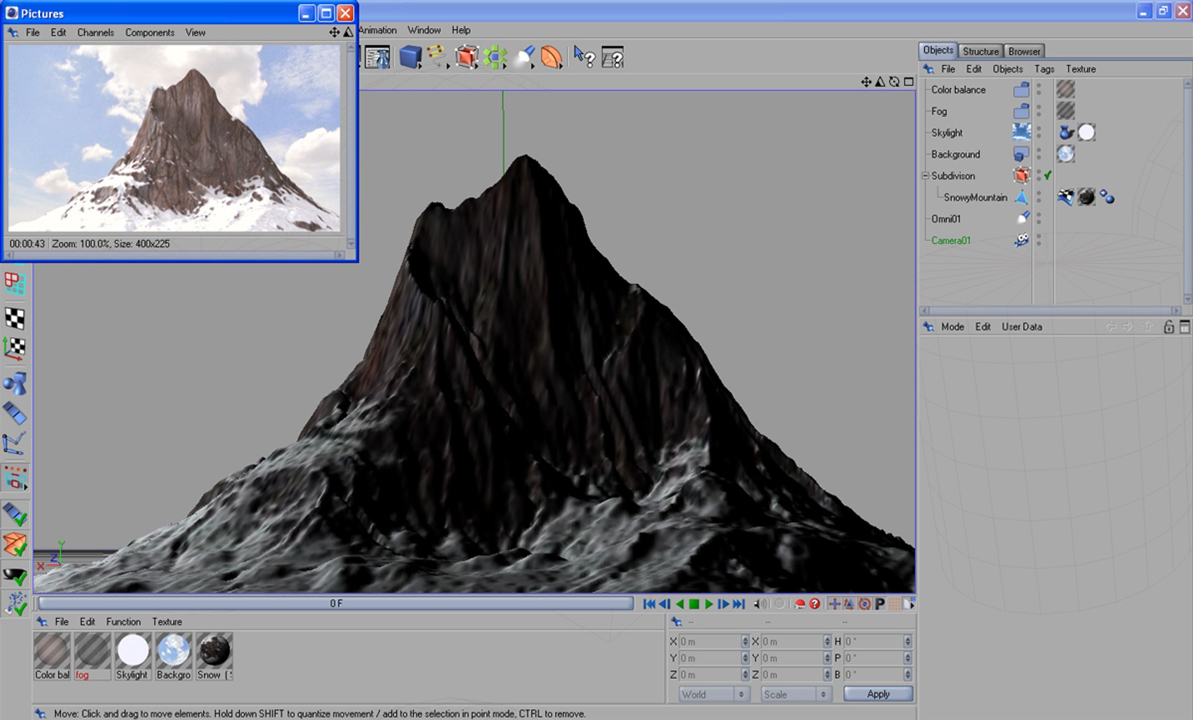Click stepper arrows of size Y field

coord(827,658)
